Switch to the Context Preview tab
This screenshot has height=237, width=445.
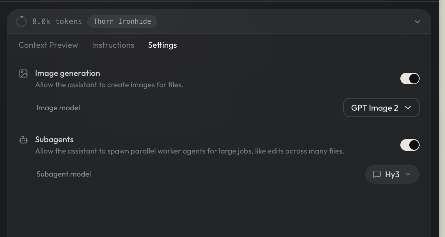[x=48, y=45]
